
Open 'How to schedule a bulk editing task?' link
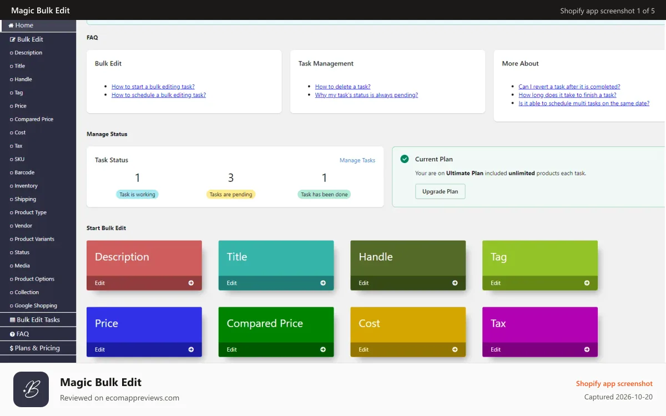click(159, 95)
